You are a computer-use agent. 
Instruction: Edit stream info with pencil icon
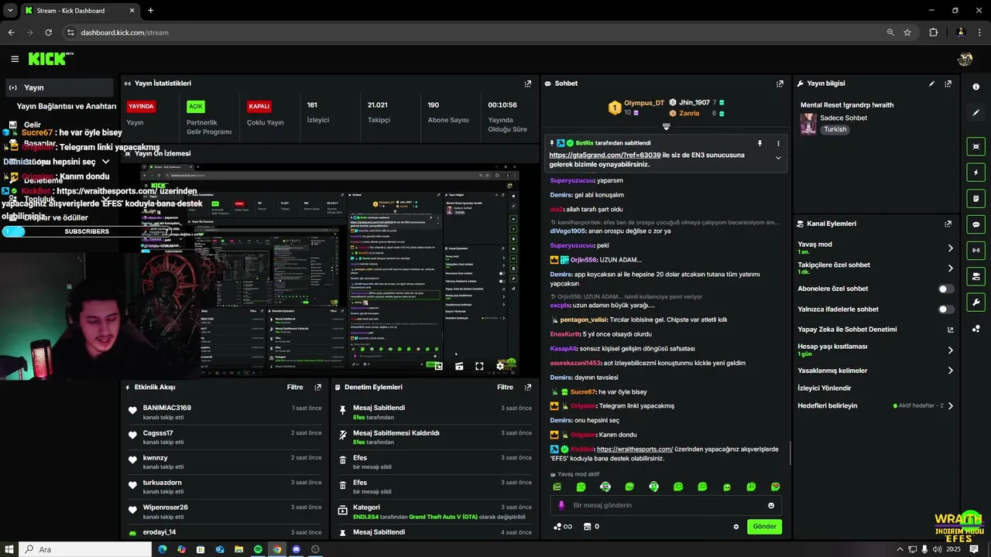pos(932,84)
